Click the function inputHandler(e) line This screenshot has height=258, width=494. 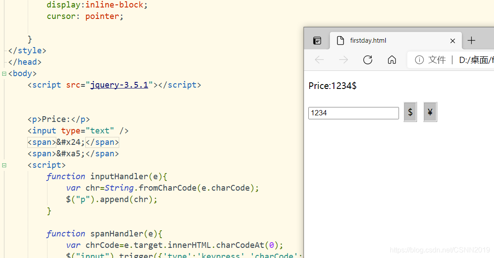(x=107, y=176)
